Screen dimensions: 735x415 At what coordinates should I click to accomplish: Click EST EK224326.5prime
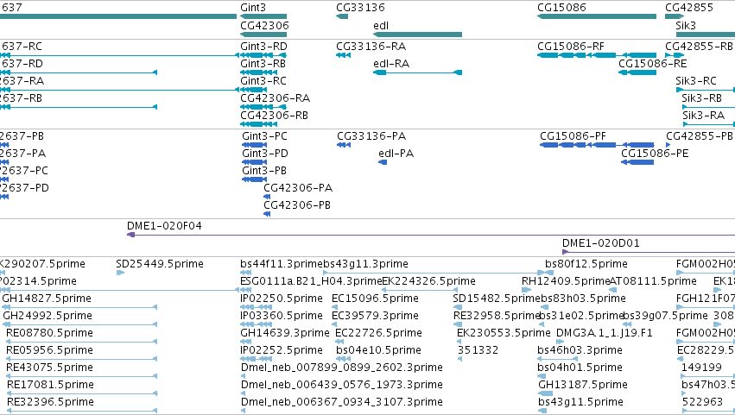coord(429,281)
